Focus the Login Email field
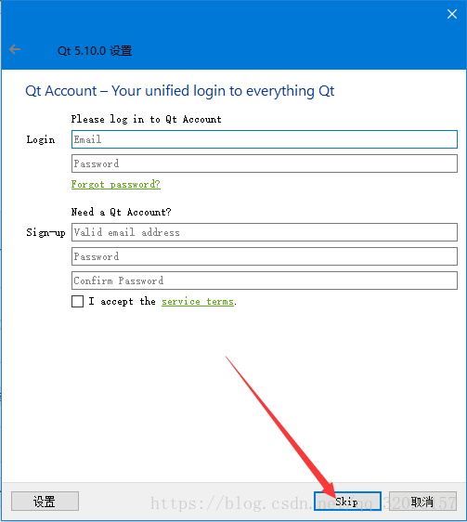 pos(265,139)
